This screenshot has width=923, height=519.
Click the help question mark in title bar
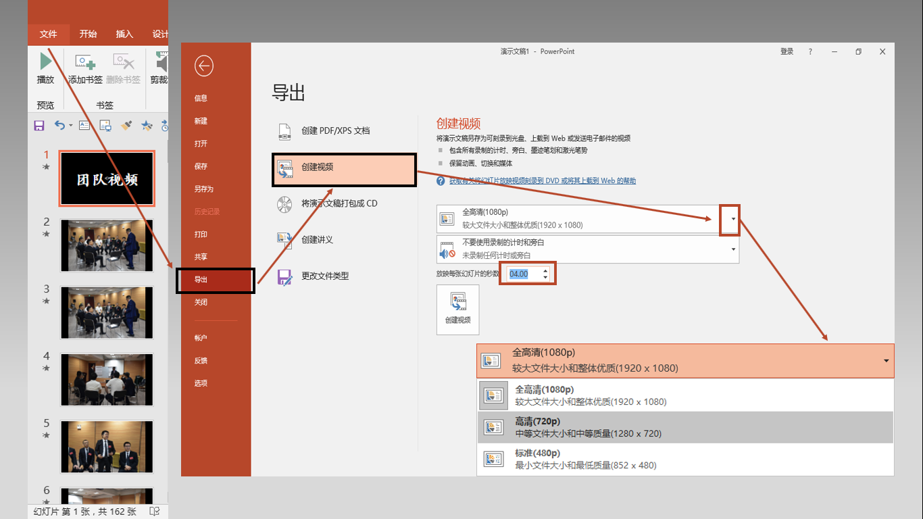click(x=810, y=51)
